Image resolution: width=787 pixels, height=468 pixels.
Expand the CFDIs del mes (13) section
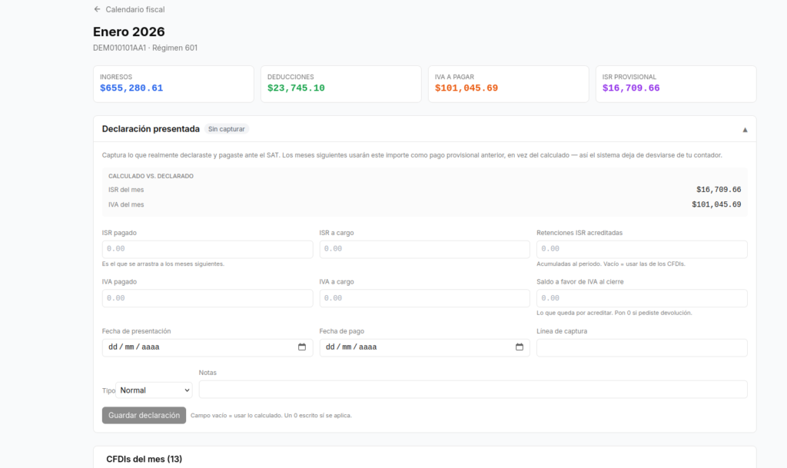point(144,459)
